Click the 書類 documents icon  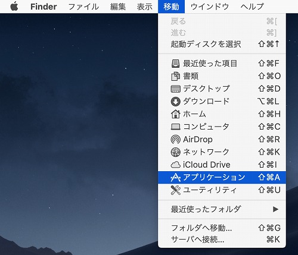coord(175,76)
